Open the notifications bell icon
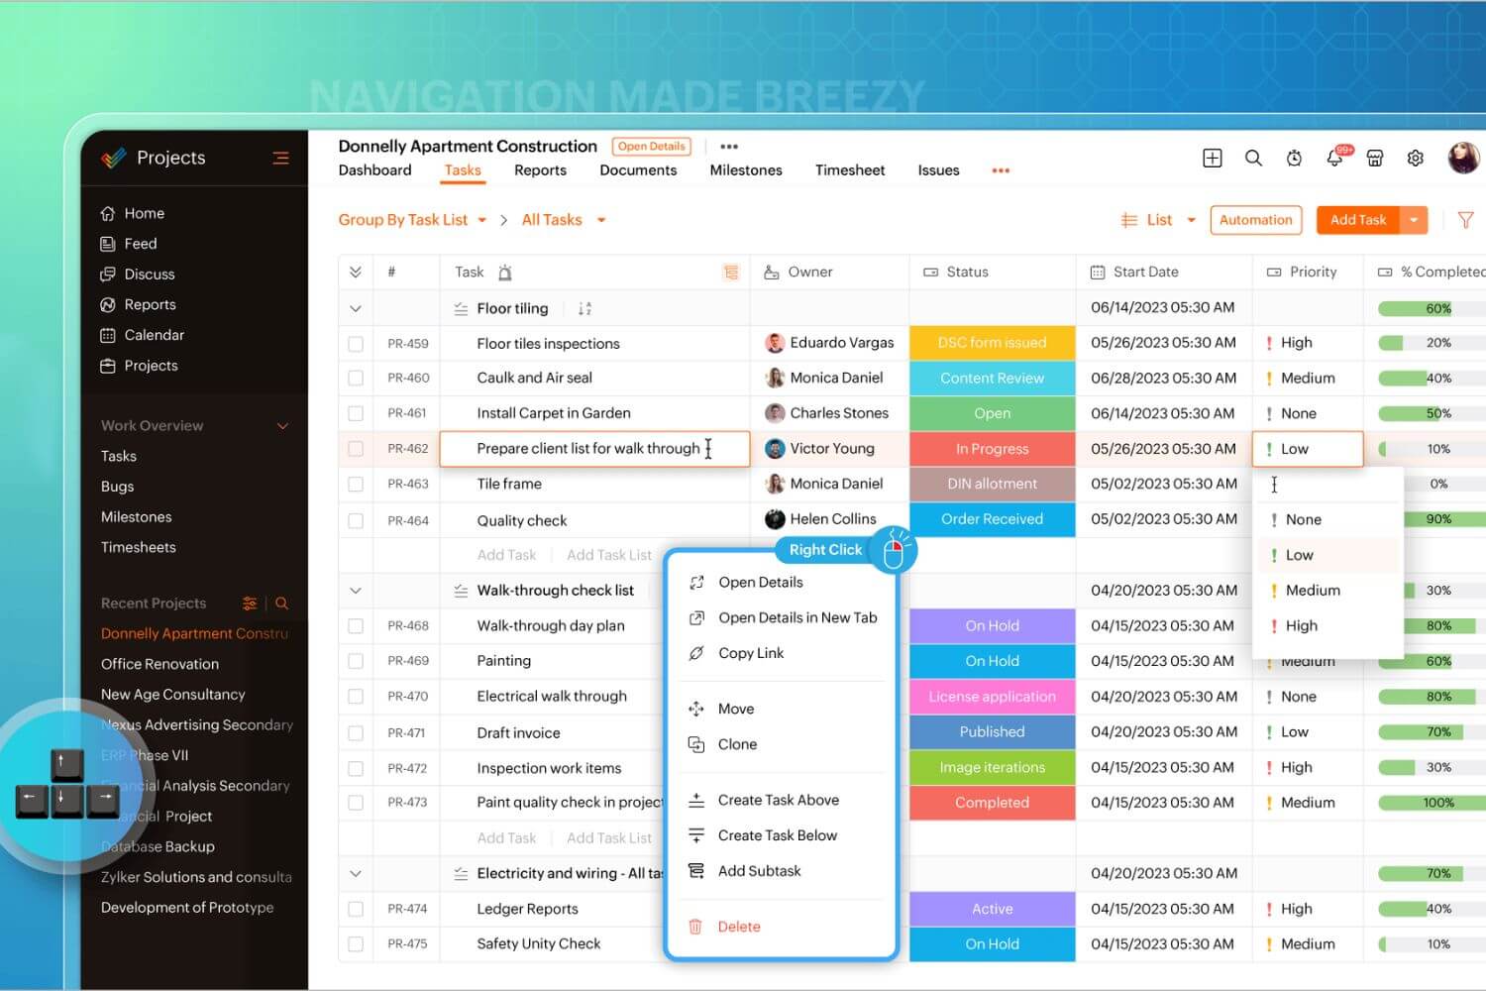 click(x=1335, y=157)
